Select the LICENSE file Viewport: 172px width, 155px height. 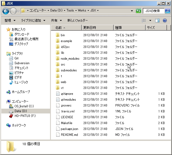point(67,117)
